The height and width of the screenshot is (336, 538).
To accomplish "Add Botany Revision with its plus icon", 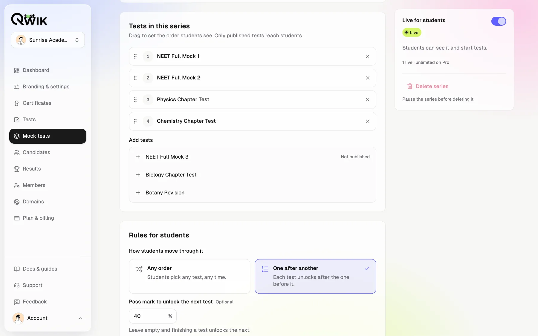I will [138, 193].
